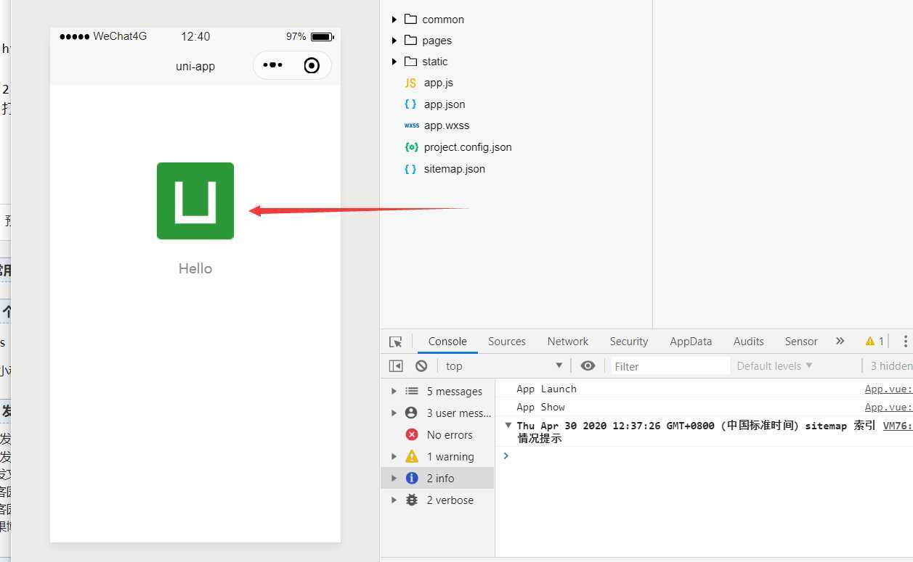Image resolution: width=913 pixels, height=562 pixels.
Task: Click the console prompt input line
Action: 704,456
